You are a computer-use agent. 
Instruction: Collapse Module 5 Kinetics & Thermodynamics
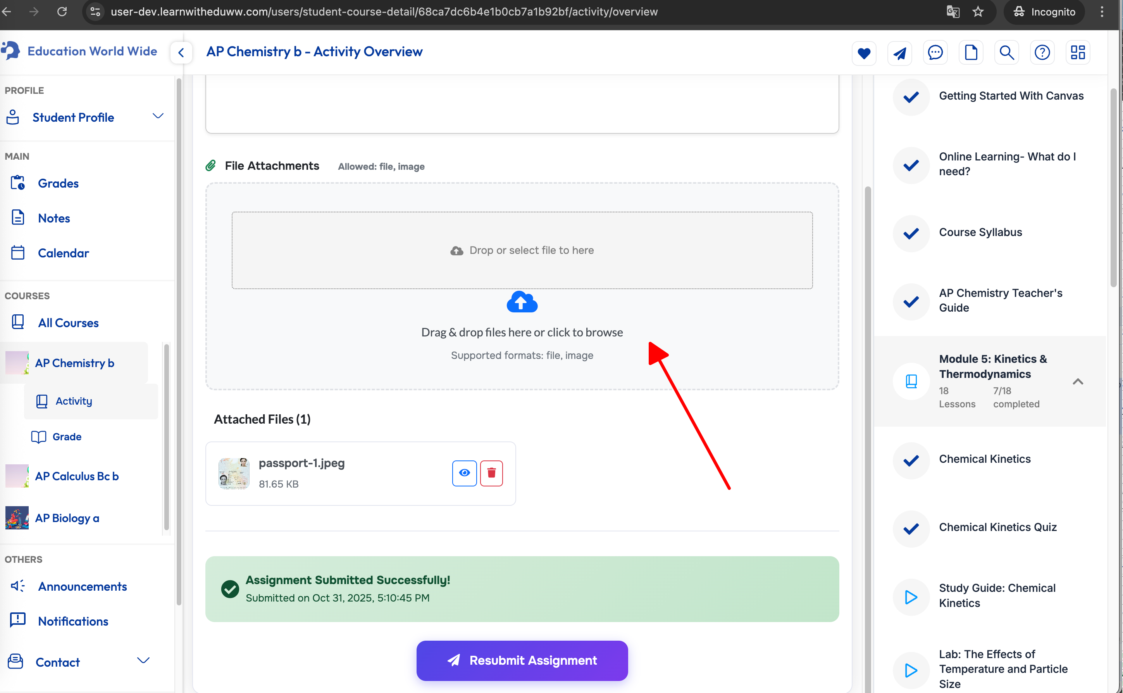[1078, 381]
